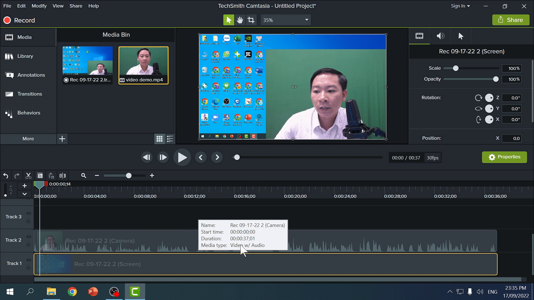Click the 30fps frame rate indicator

tap(432, 158)
